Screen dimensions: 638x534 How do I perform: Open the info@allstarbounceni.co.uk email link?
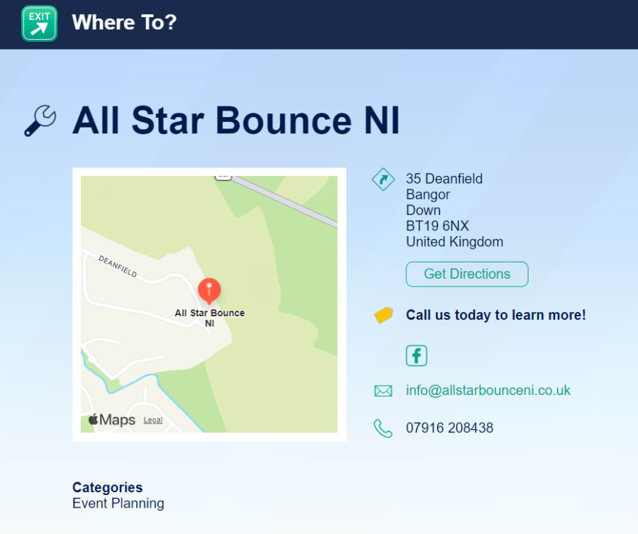pyautogui.click(x=488, y=391)
